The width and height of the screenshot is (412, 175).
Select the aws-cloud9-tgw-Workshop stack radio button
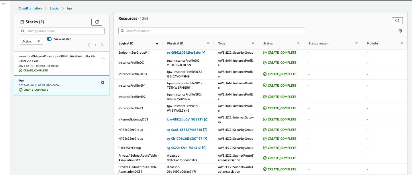pos(103,59)
